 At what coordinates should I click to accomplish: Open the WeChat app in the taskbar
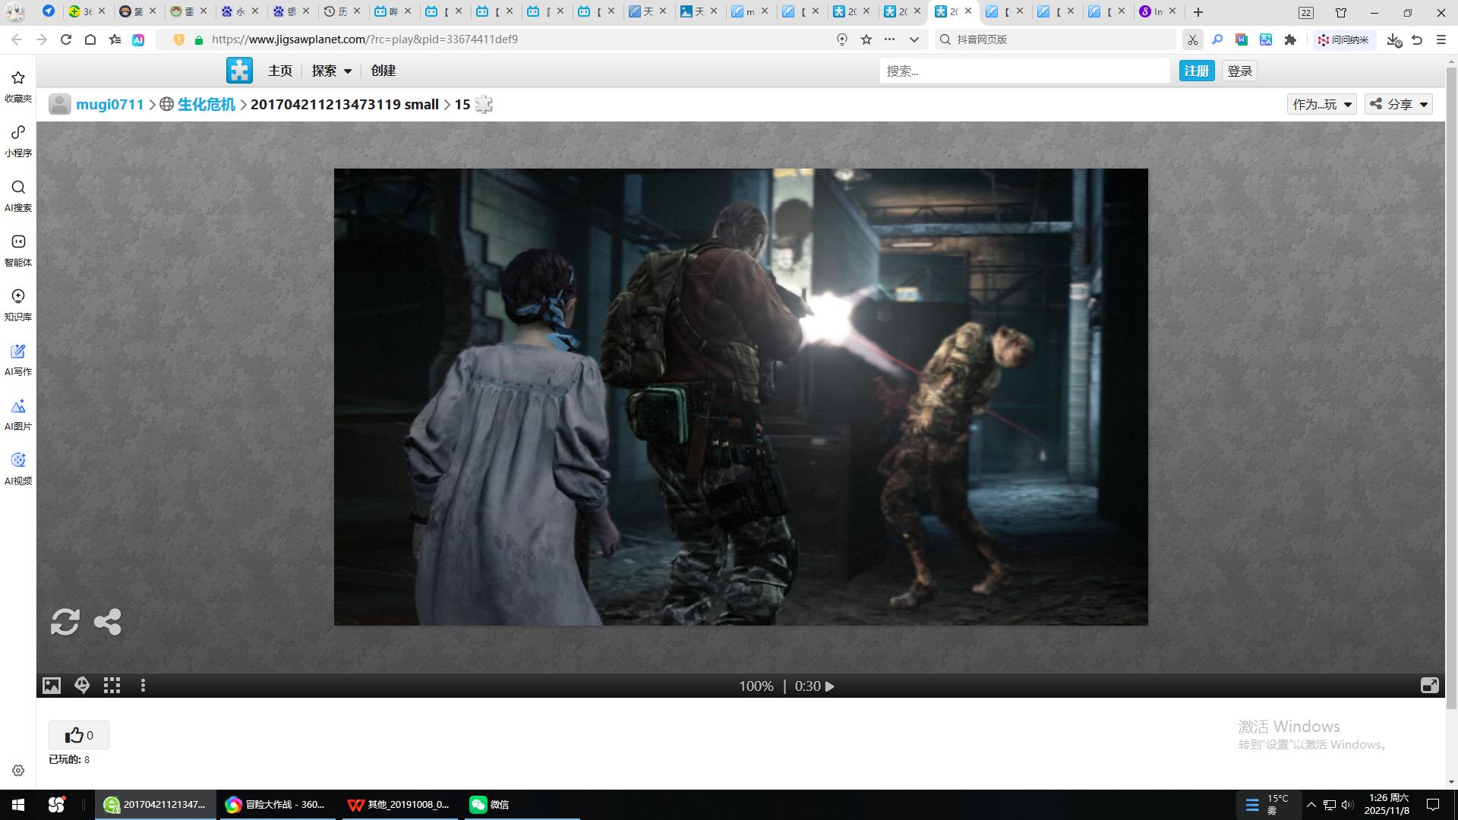489,804
